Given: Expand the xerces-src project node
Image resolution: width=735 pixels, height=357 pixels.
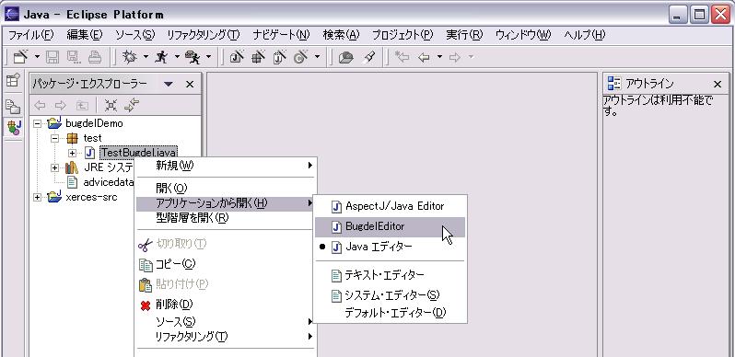Looking at the screenshot, I should pos(37,197).
